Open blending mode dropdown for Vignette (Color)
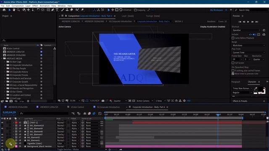Image resolution: width=269 pixels, height=151 pixels. point(61,143)
